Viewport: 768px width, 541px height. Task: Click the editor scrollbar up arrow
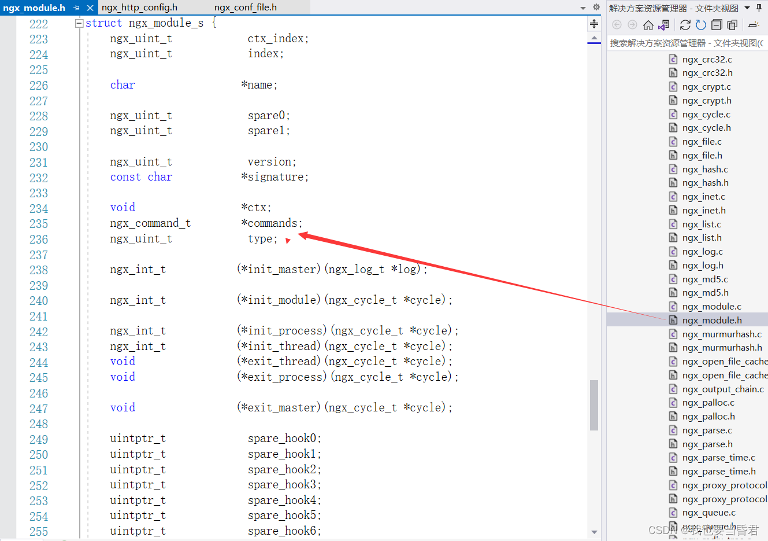594,38
